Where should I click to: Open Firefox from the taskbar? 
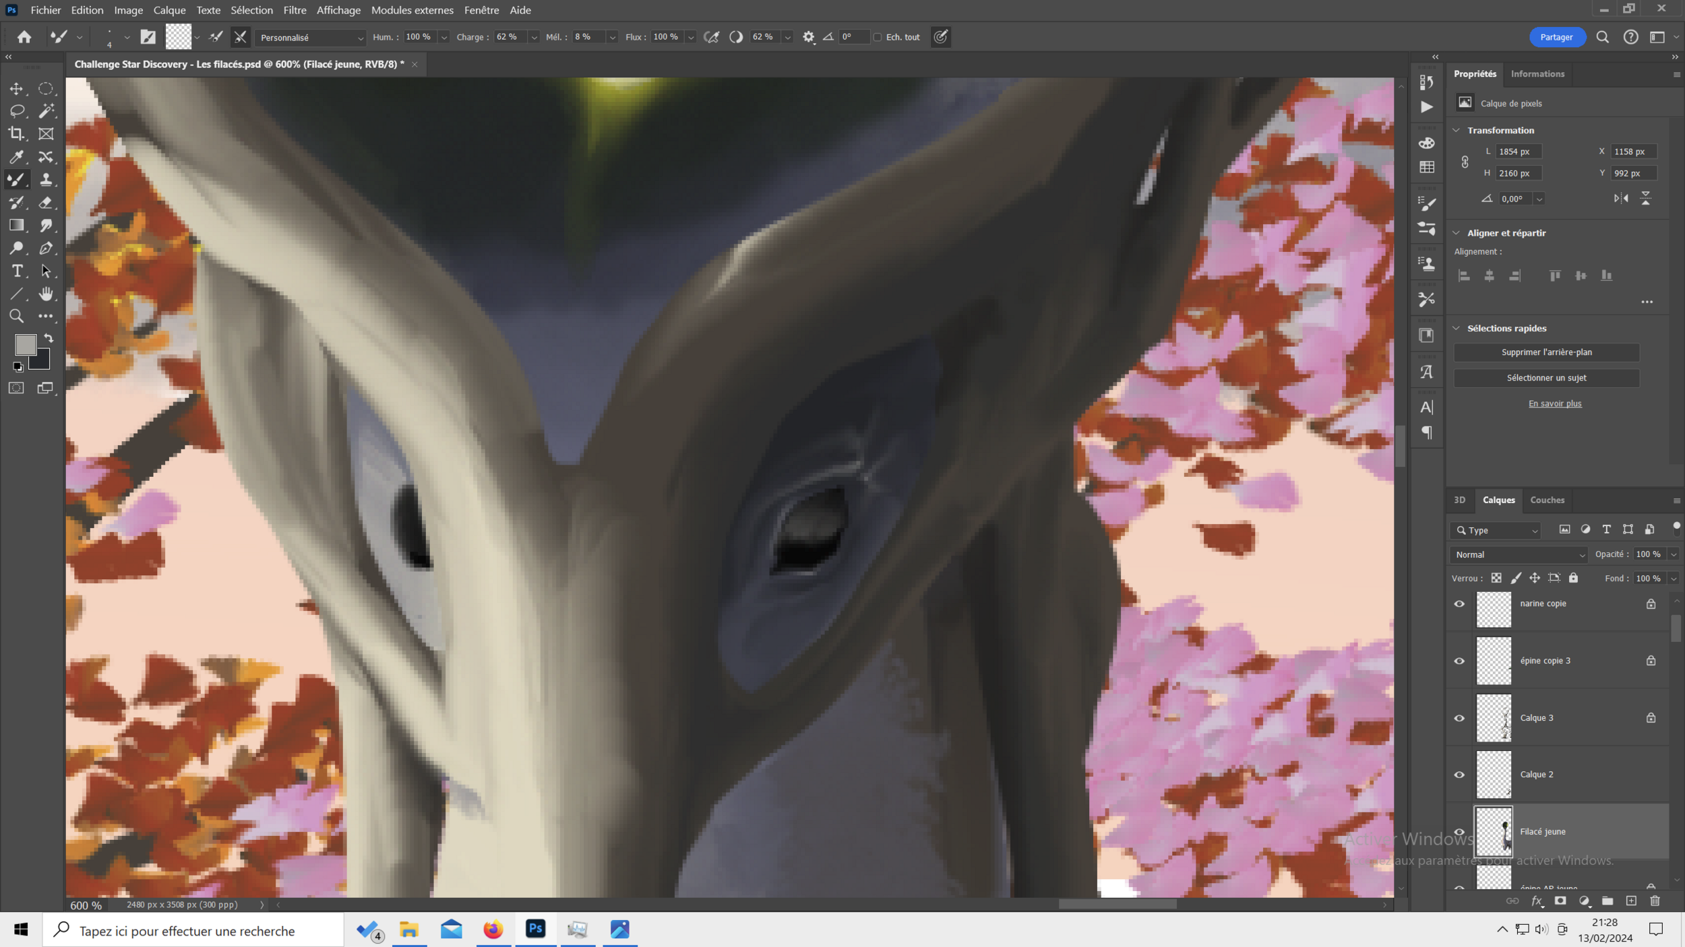click(493, 930)
